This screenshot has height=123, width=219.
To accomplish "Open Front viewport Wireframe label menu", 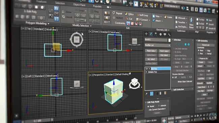I will (x=115, y=32).
